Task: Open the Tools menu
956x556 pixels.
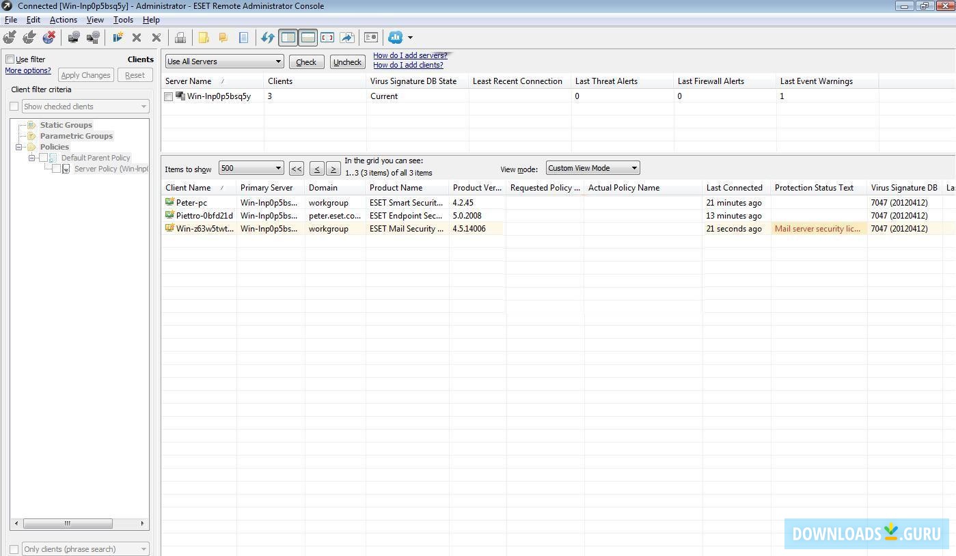Action: [123, 20]
